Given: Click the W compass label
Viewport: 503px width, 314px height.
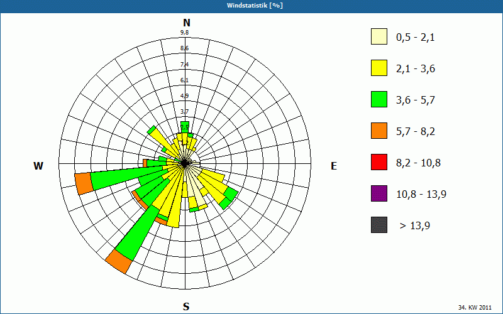Looking at the screenshot, I should 38,166.
